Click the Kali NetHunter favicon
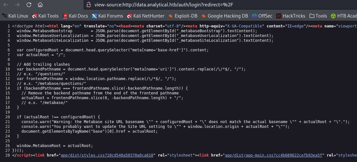The height and width of the screenshot is (162, 357). pyautogui.click(x=129, y=16)
